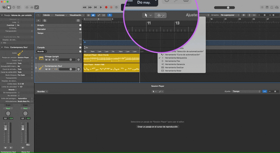
Task: Add a chord on Acorde track
Action: click(80, 51)
